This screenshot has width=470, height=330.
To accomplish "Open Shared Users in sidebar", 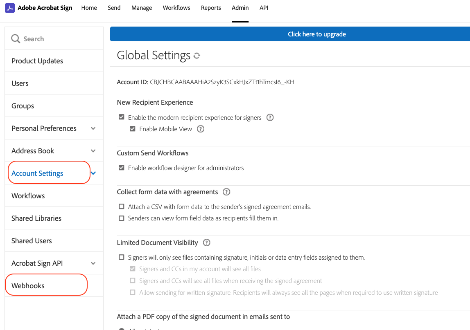I will [54, 241].
